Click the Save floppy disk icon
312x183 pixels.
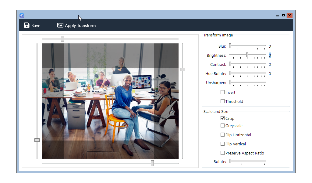tap(27, 25)
